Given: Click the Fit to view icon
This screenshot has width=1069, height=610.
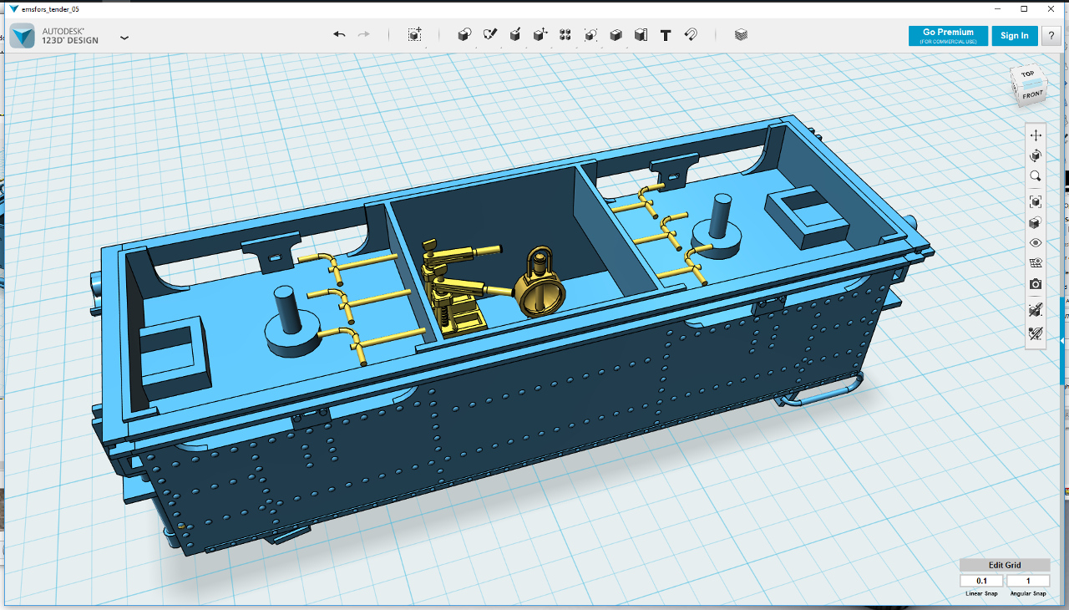Looking at the screenshot, I should click(x=1036, y=201).
